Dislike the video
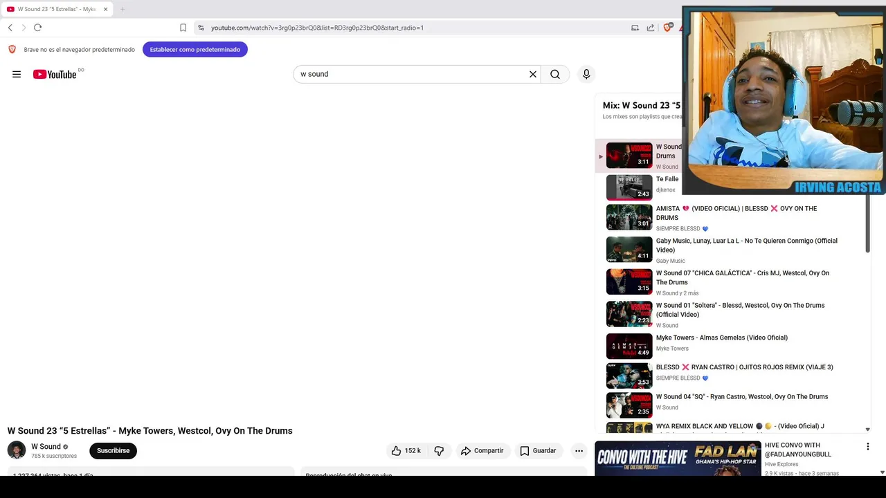 click(439, 450)
